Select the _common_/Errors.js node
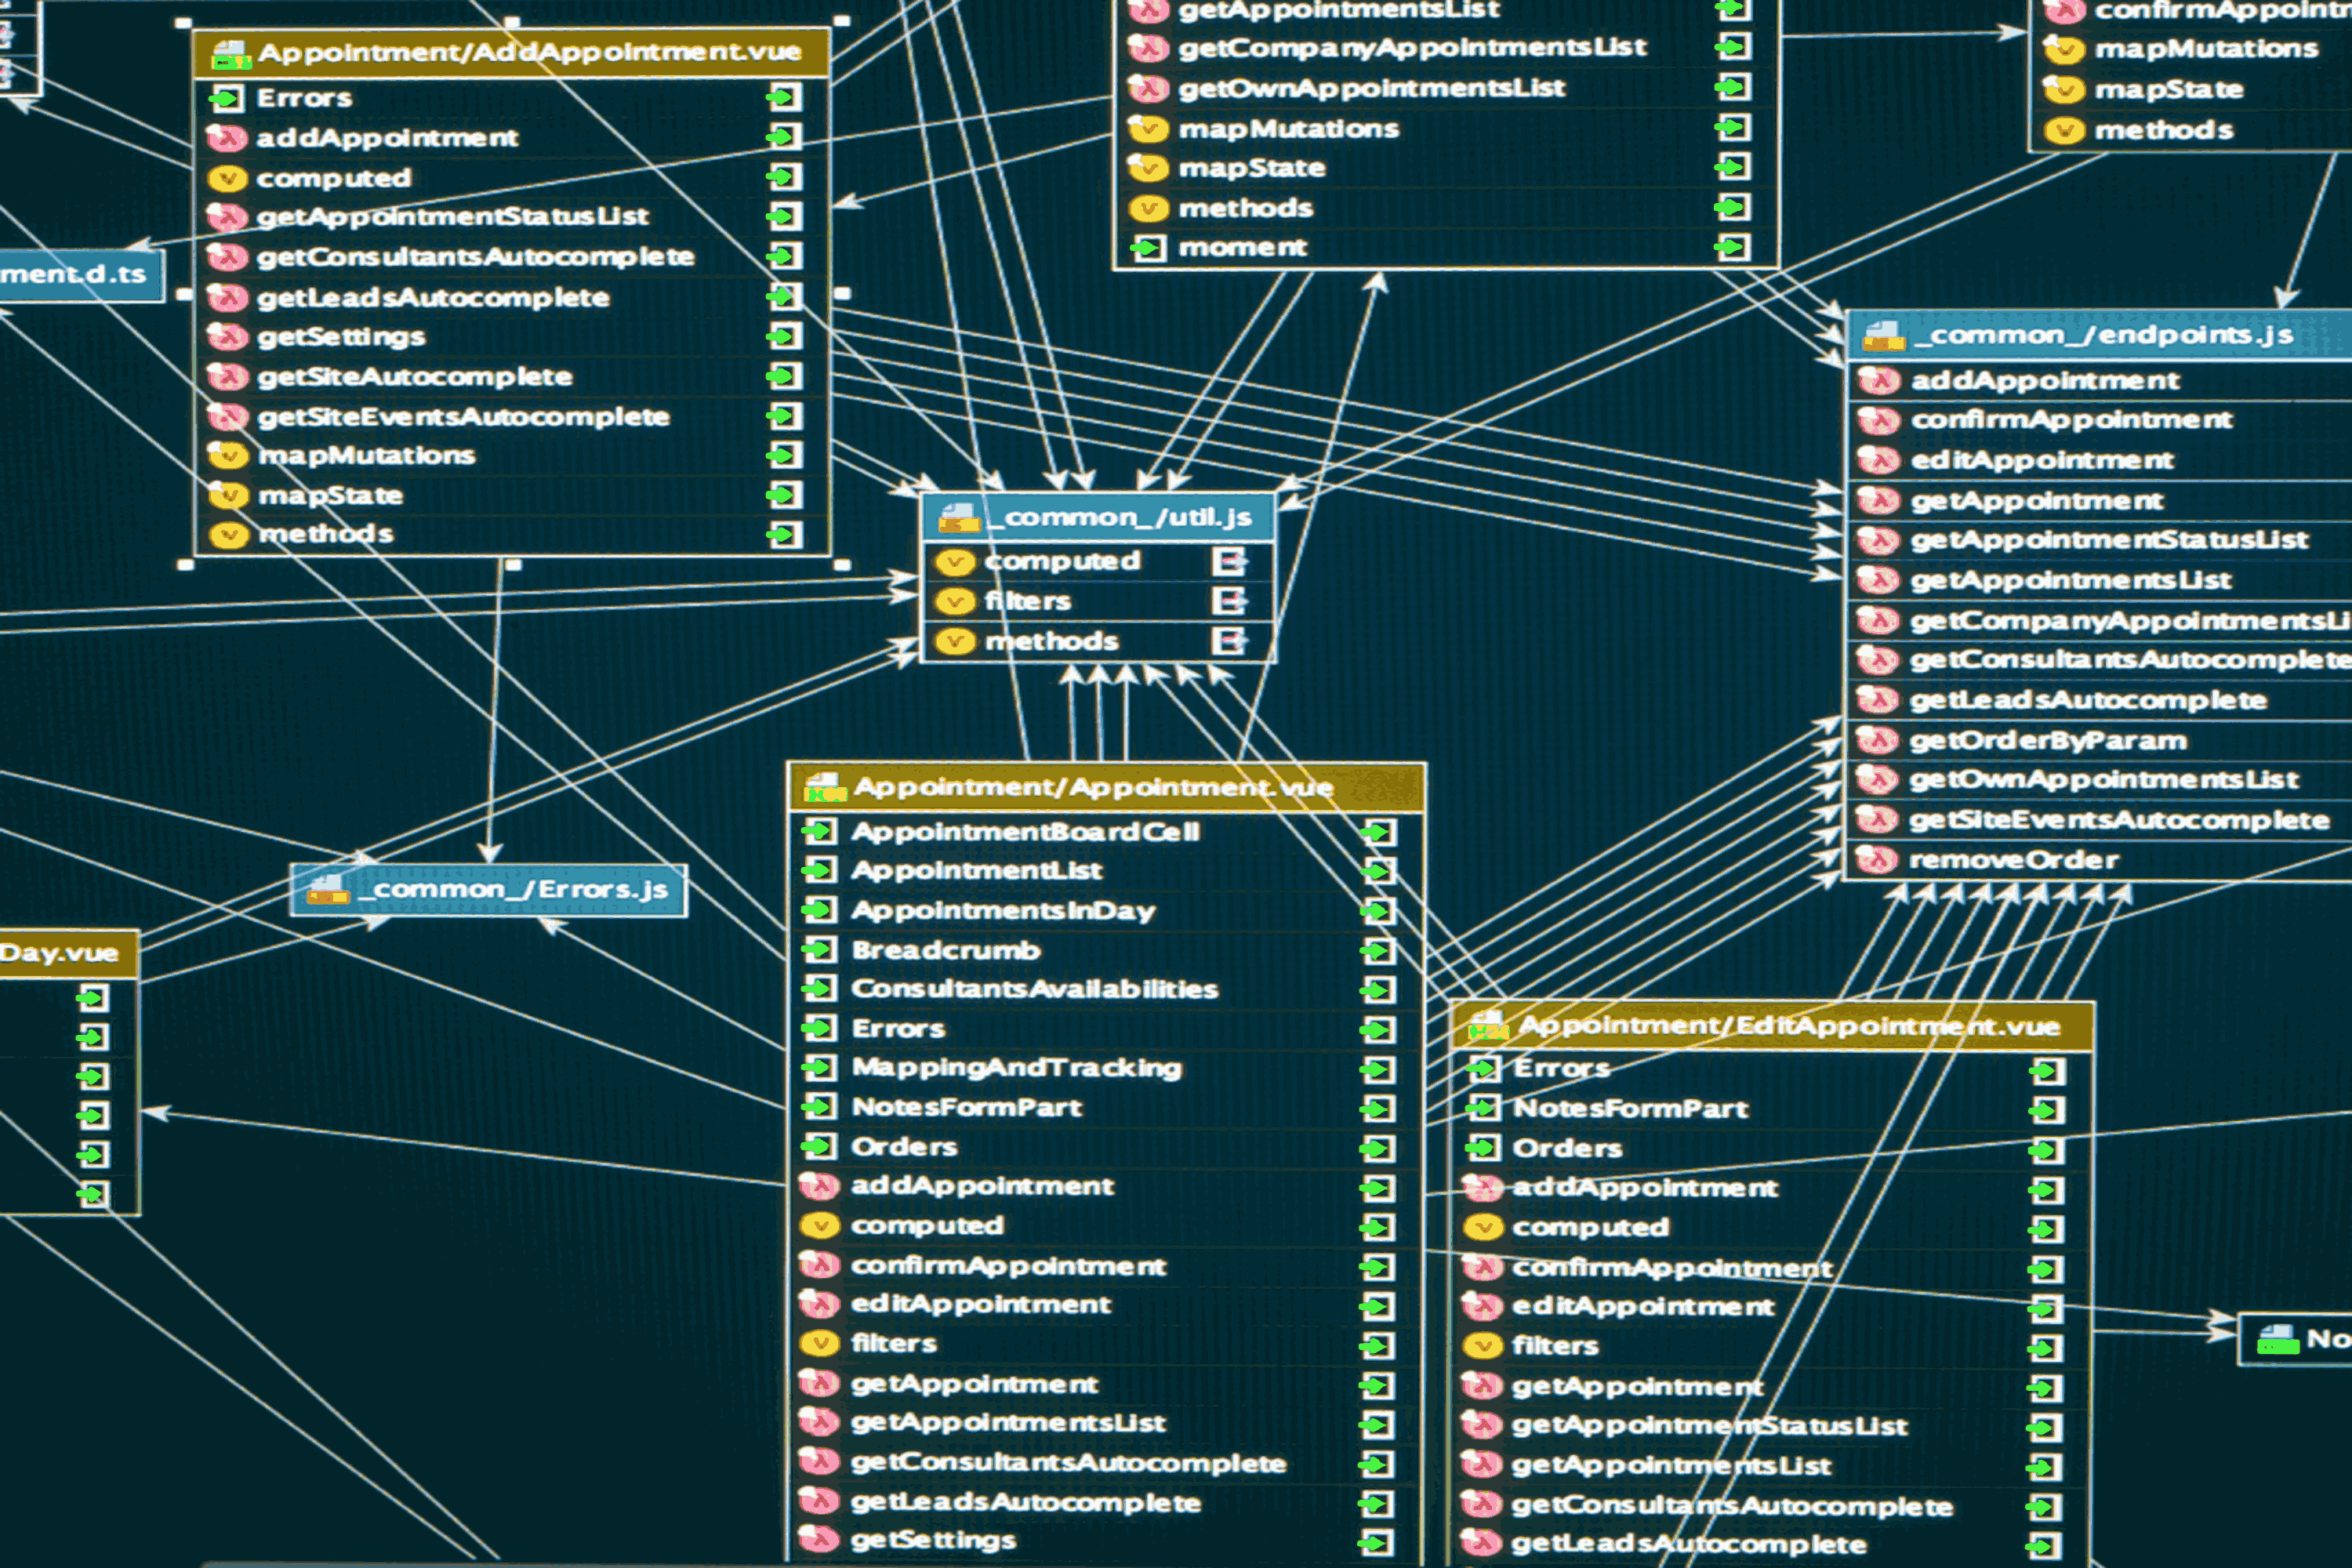 point(488,890)
